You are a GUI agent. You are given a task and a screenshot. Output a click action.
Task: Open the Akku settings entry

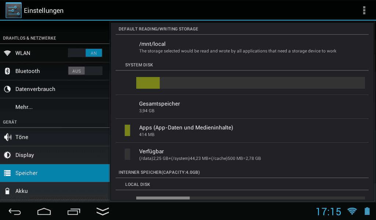pyautogui.click(x=55, y=191)
